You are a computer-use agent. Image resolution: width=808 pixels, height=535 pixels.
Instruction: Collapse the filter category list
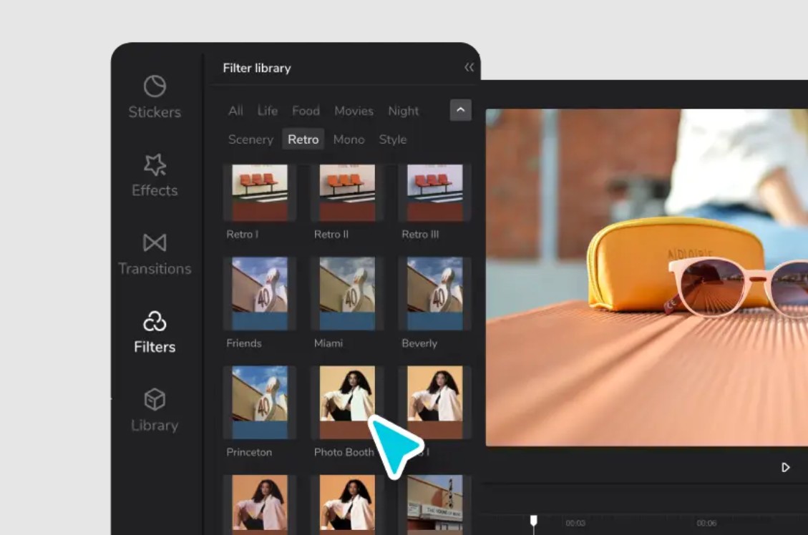pyautogui.click(x=460, y=110)
